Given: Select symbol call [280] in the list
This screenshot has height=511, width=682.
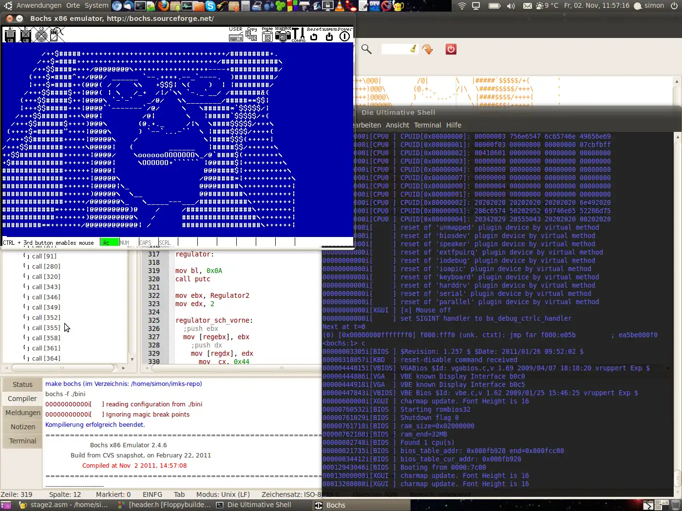Looking at the screenshot, I should click(46, 266).
